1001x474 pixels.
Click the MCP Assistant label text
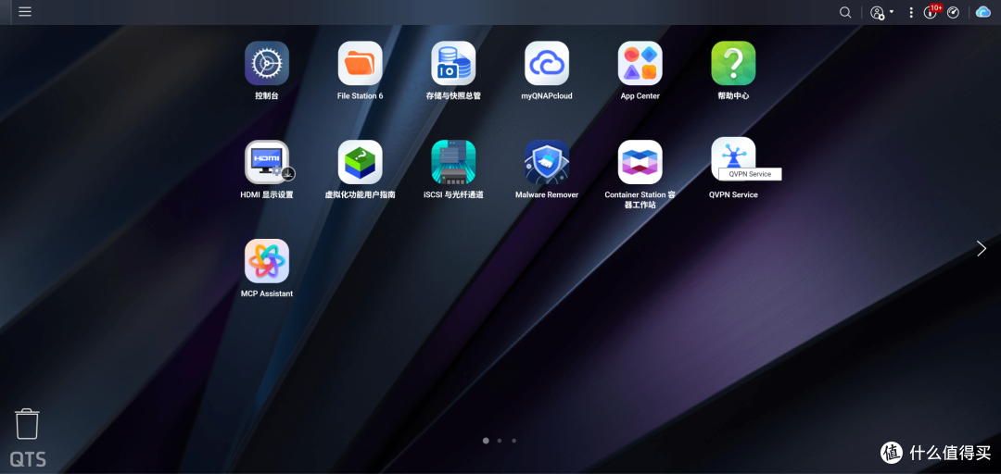pos(267,293)
